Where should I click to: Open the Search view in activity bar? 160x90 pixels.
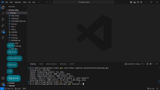(3, 13)
